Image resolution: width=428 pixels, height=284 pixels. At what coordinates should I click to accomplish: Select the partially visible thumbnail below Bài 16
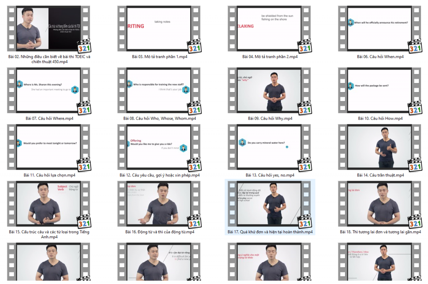click(x=159, y=263)
